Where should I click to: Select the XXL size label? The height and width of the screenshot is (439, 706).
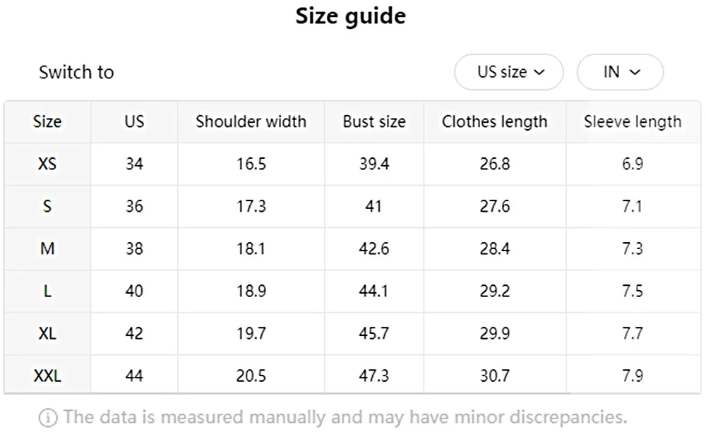(47, 375)
